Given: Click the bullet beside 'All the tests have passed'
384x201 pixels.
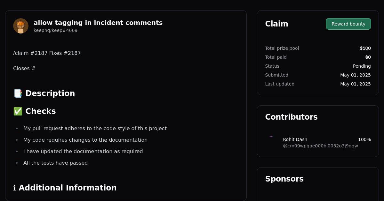Looking at the screenshot, I should point(17,162).
